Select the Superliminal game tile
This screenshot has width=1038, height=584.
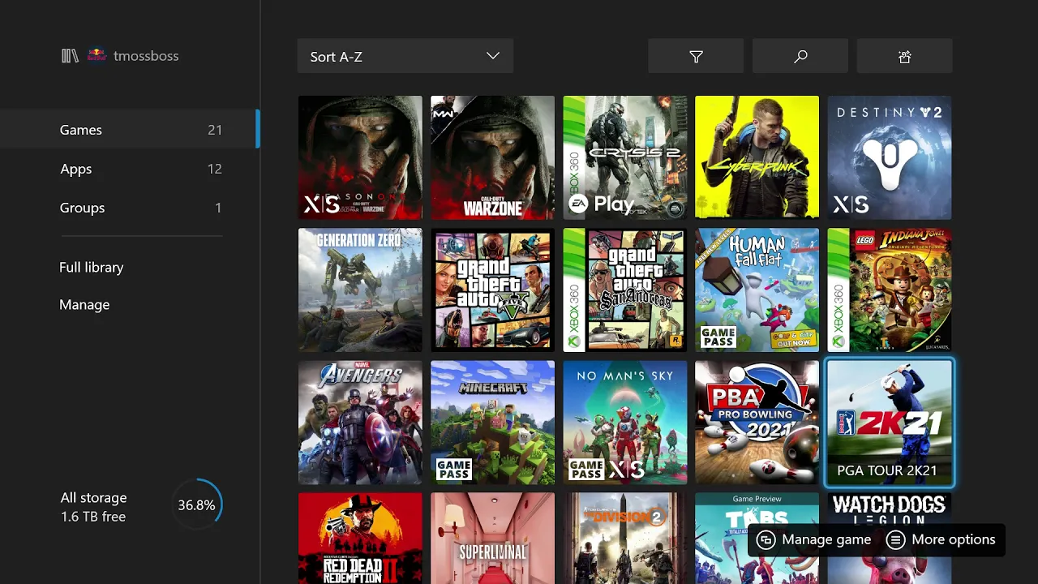492,539
